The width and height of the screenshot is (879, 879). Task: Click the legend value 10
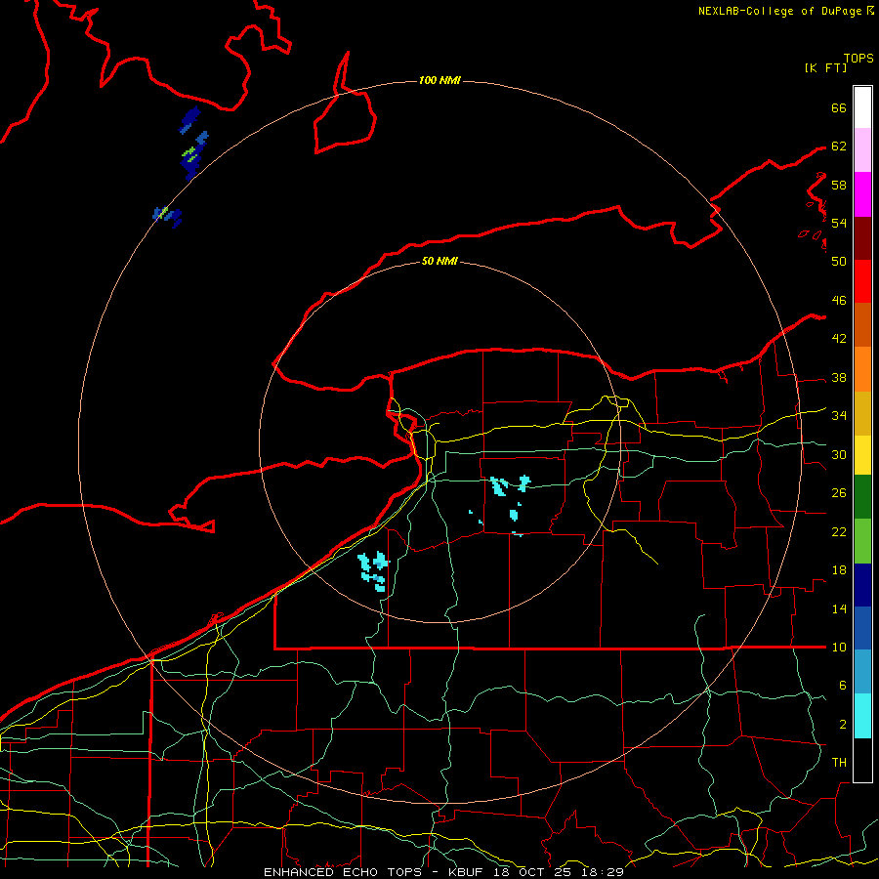(839, 648)
